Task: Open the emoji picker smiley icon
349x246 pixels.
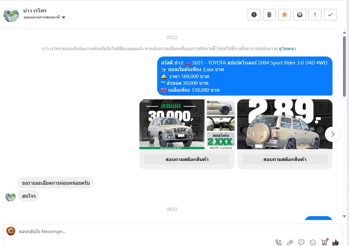Action: tap(313, 243)
